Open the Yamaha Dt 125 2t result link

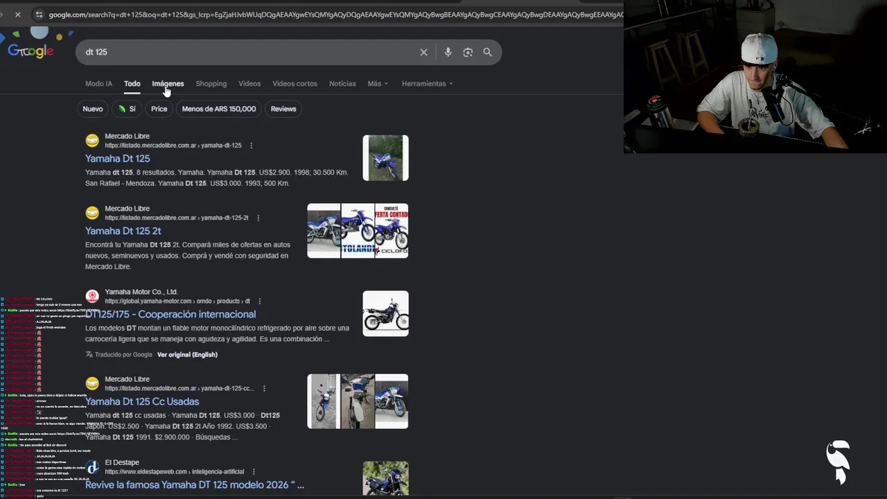(x=123, y=231)
